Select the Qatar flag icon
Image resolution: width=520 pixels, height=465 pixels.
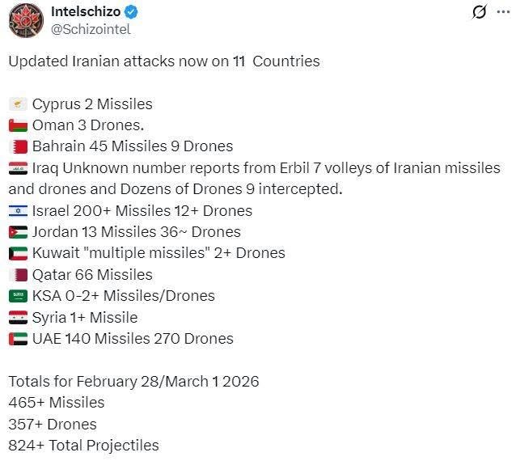coord(18,275)
